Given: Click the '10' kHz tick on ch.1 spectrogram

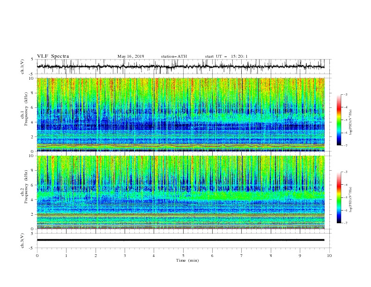Looking at the screenshot, I should [31, 78].
